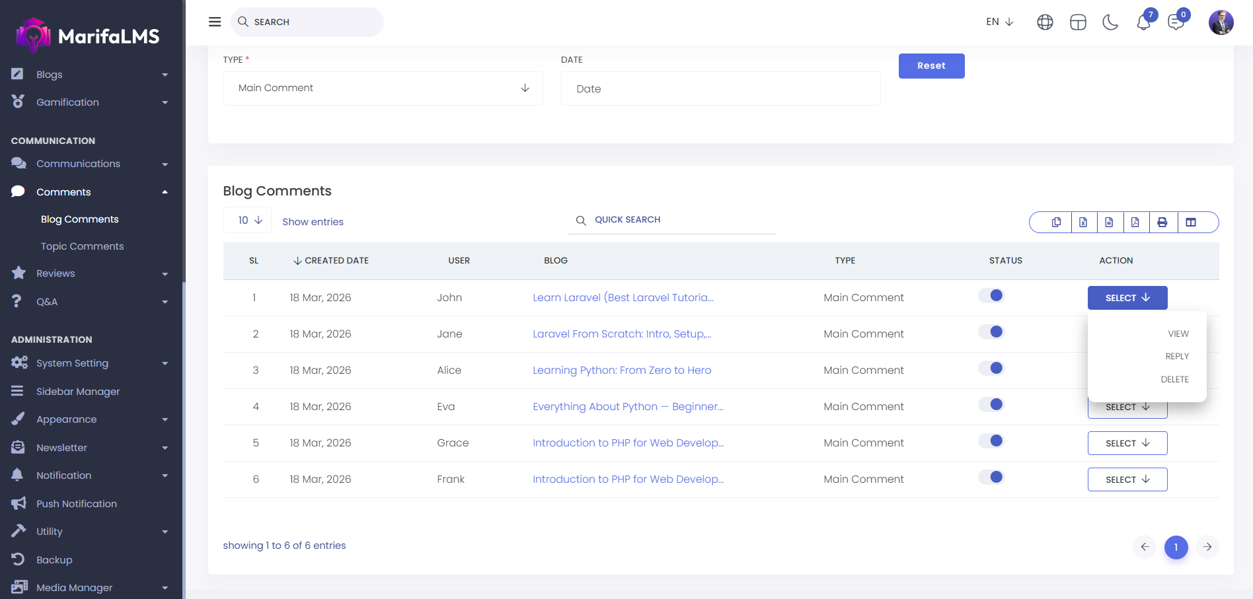The width and height of the screenshot is (1253, 599).
Task: Disable status for Alice's comment
Action: pyautogui.click(x=991, y=369)
